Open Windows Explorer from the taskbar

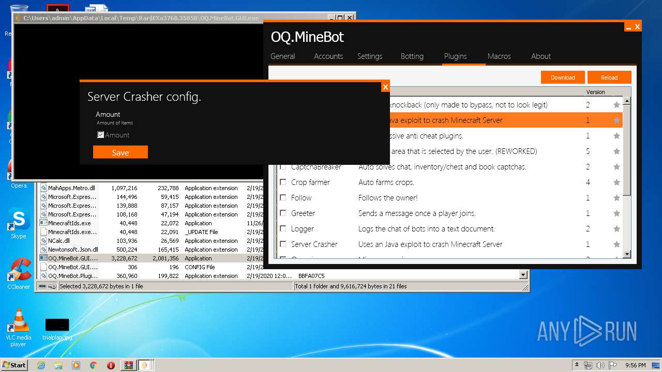(58, 365)
